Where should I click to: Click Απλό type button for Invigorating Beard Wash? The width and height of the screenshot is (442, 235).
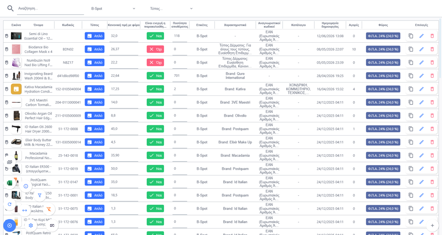95,76
